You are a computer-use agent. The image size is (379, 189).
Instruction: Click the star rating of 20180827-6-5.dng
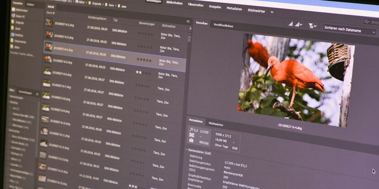pos(144,60)
